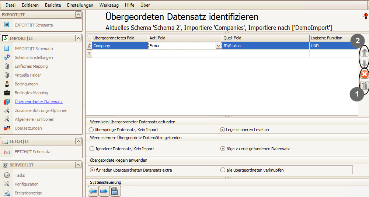This screenshot has height=197, width=369.
Task: Select 'für jeden übergeordneten Datensatz extra' radio
Action: click(x=92, y=170)
